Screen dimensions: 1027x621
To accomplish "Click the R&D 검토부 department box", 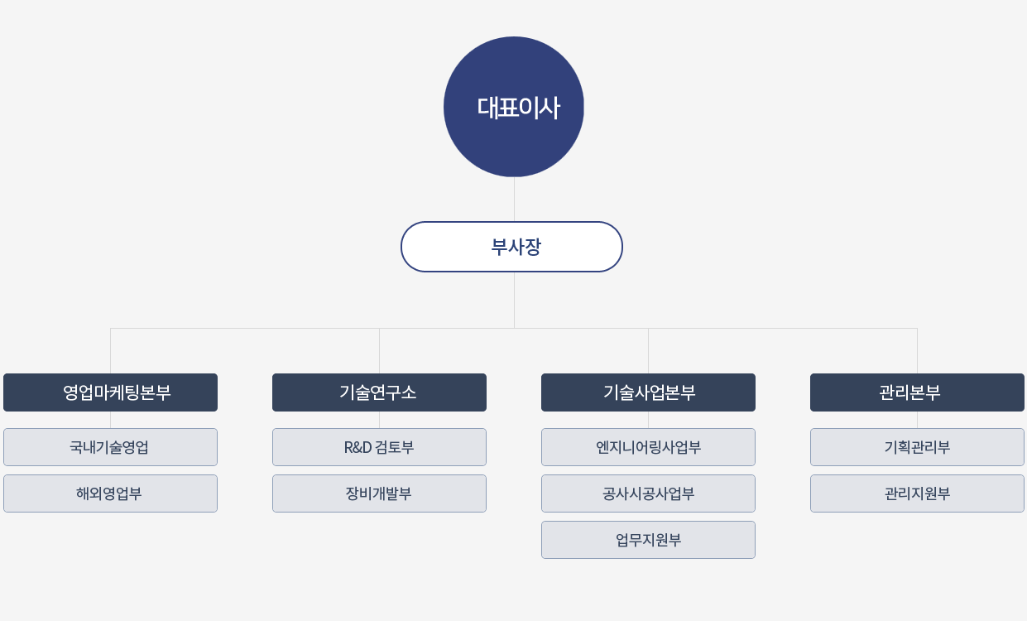I will 379,447.
